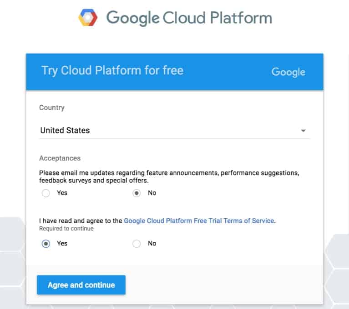Click the No label text for email updates
Viewport: 349px width, 309px height.
click(152, 193)
